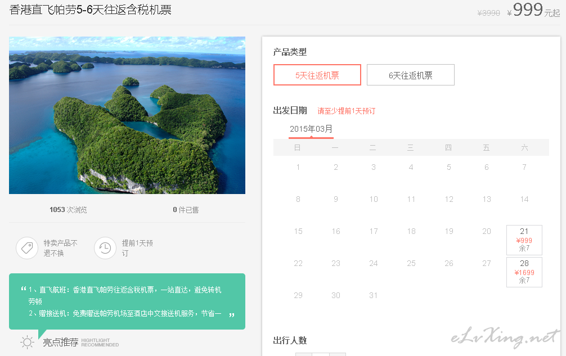Click the 产品类型 heading
Viewport: 566px width, 356px height.
click(290, 52)
